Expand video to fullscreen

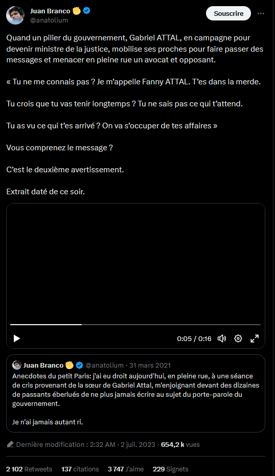[255, 338]
